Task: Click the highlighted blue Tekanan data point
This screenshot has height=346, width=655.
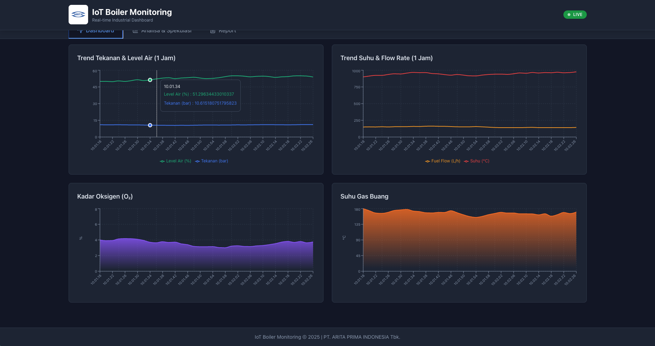Action: click(x=150, y=125)
